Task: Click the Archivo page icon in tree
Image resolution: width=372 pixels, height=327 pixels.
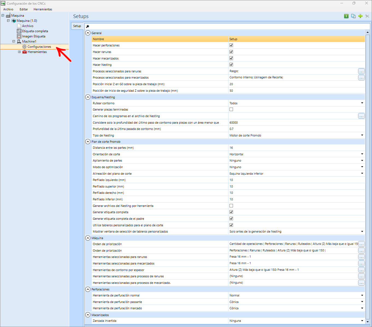Action: 19,26
